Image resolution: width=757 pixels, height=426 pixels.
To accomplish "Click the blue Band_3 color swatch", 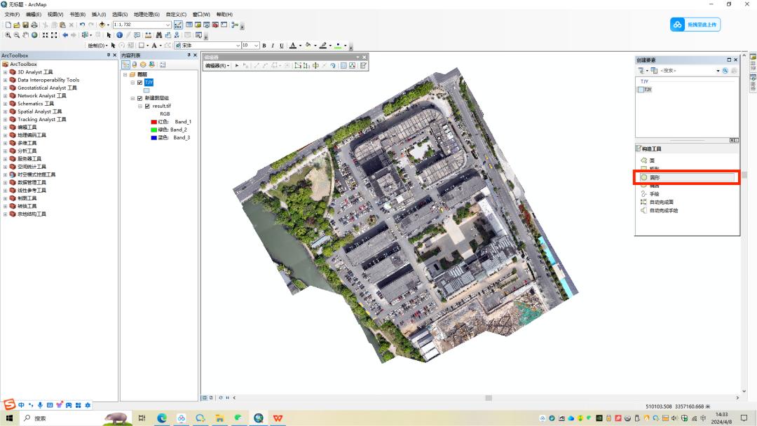I will click(x=154, y=138).
